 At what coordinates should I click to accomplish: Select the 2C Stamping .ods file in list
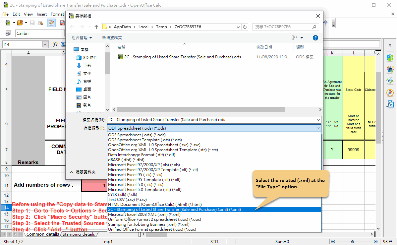click(x=180, y=57)
